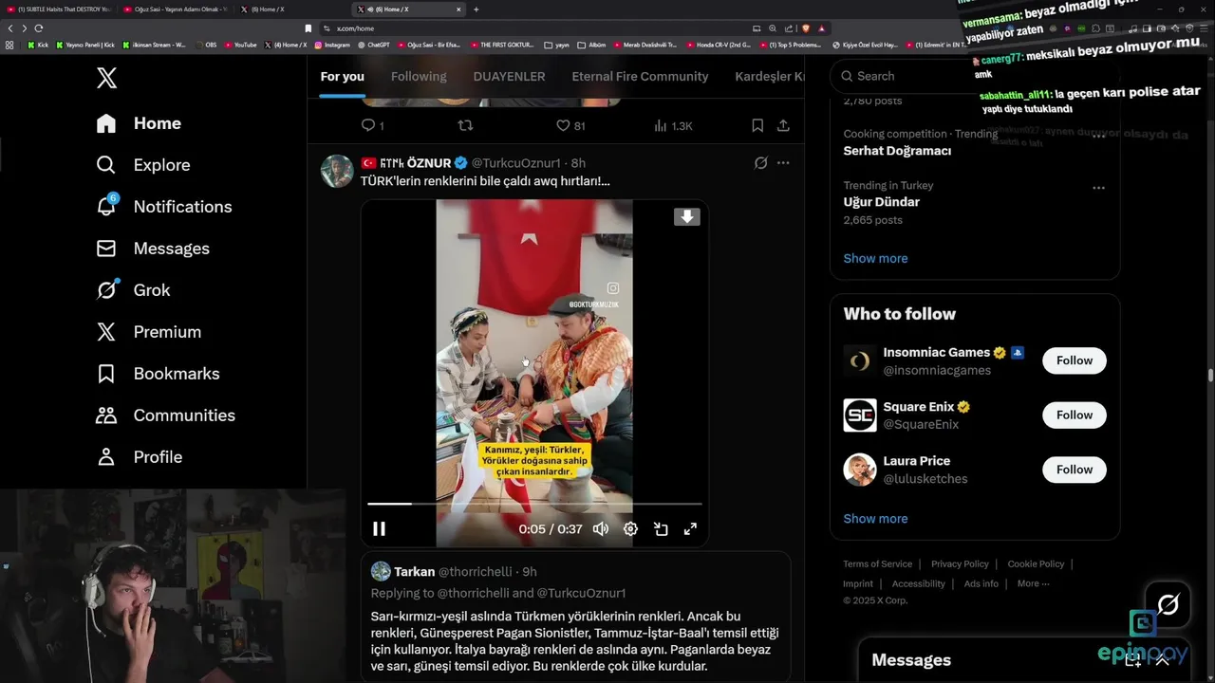Open Terms of Service link

pos(877,564)
